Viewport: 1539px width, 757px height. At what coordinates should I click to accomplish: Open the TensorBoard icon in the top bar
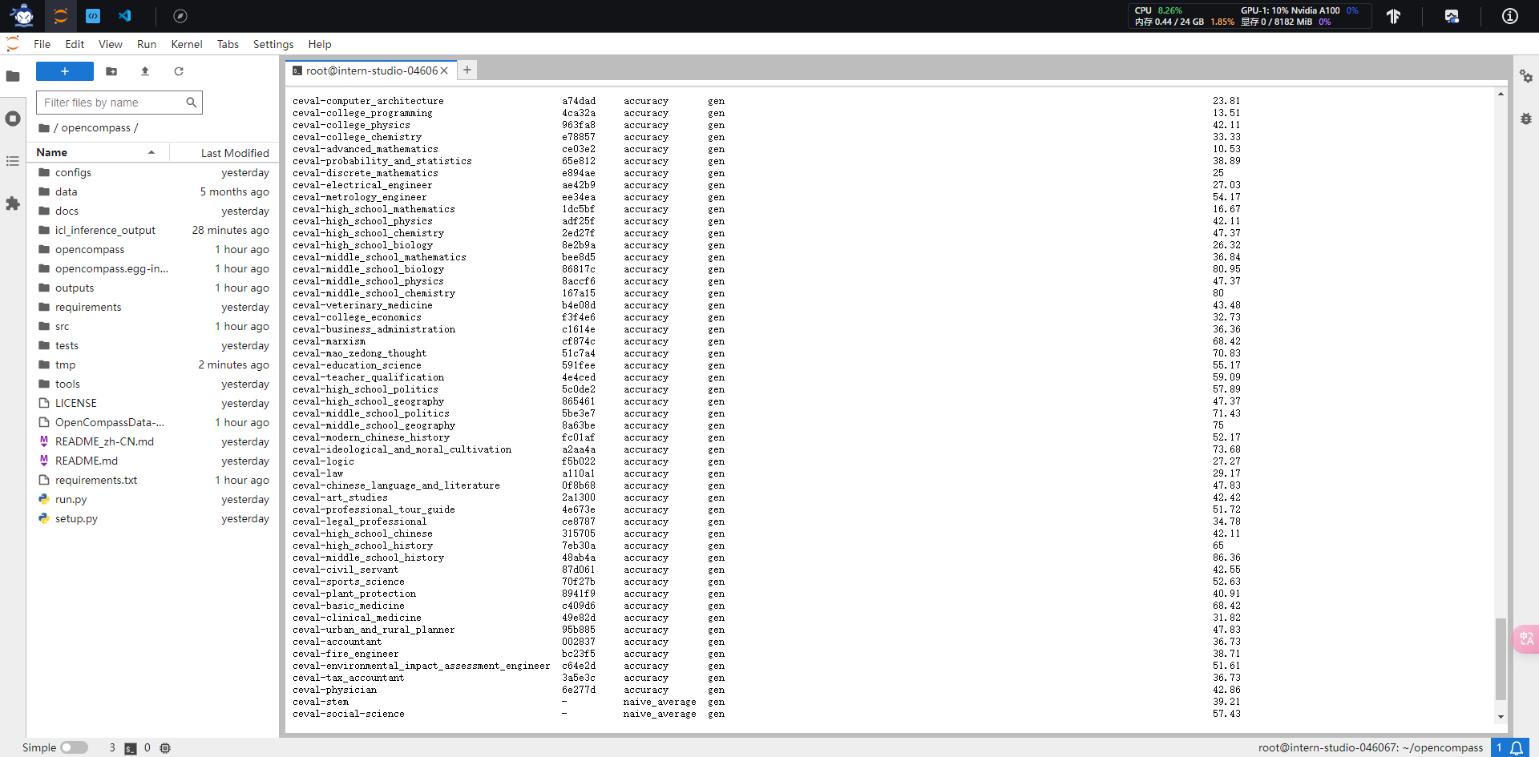(x=1394, y=16)
